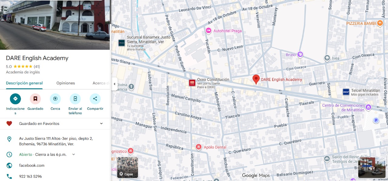Click the Indicaciones directions icon

coord(15,99)
